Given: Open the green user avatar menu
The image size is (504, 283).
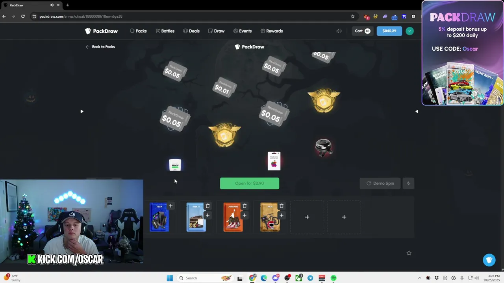Looking at the screenshot, I should tap(409, 31).
